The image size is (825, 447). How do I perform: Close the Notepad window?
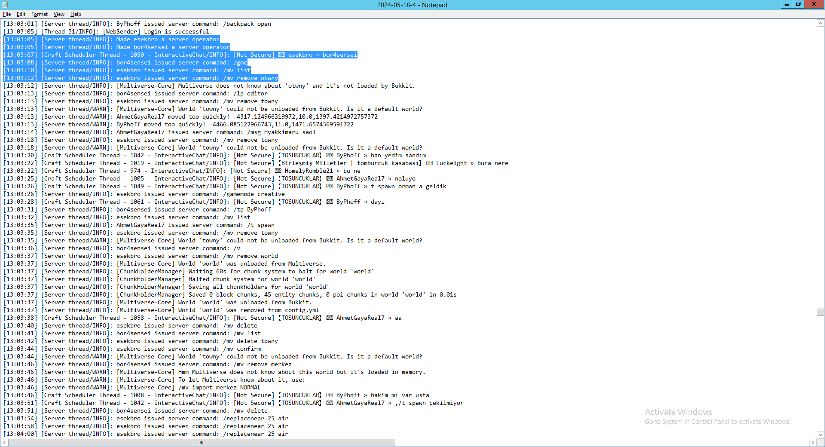pyautogui.click(x=814, y=4)
